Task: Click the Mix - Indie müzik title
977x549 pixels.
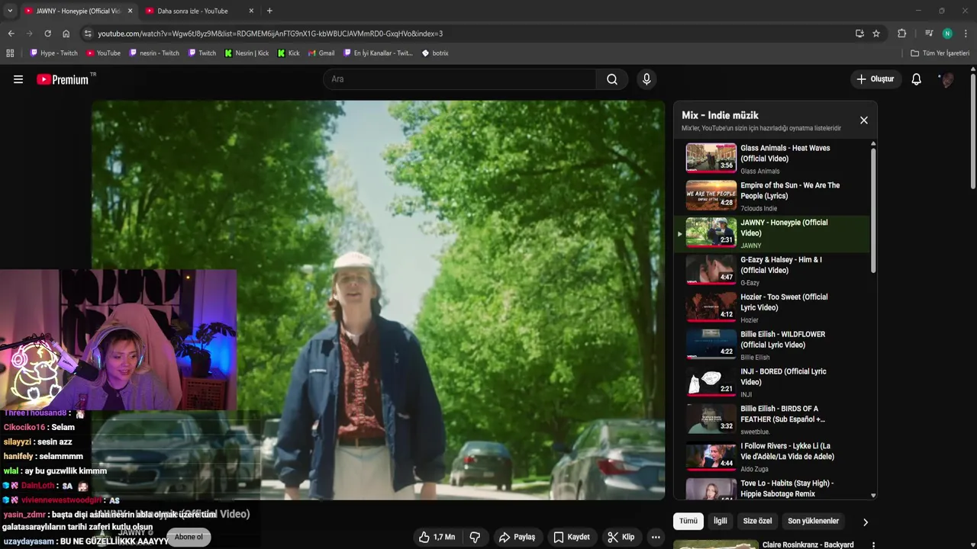Action: (x=720, y=115)
